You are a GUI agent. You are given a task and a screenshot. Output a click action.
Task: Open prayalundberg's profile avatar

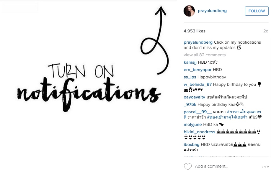coord(189,11)
